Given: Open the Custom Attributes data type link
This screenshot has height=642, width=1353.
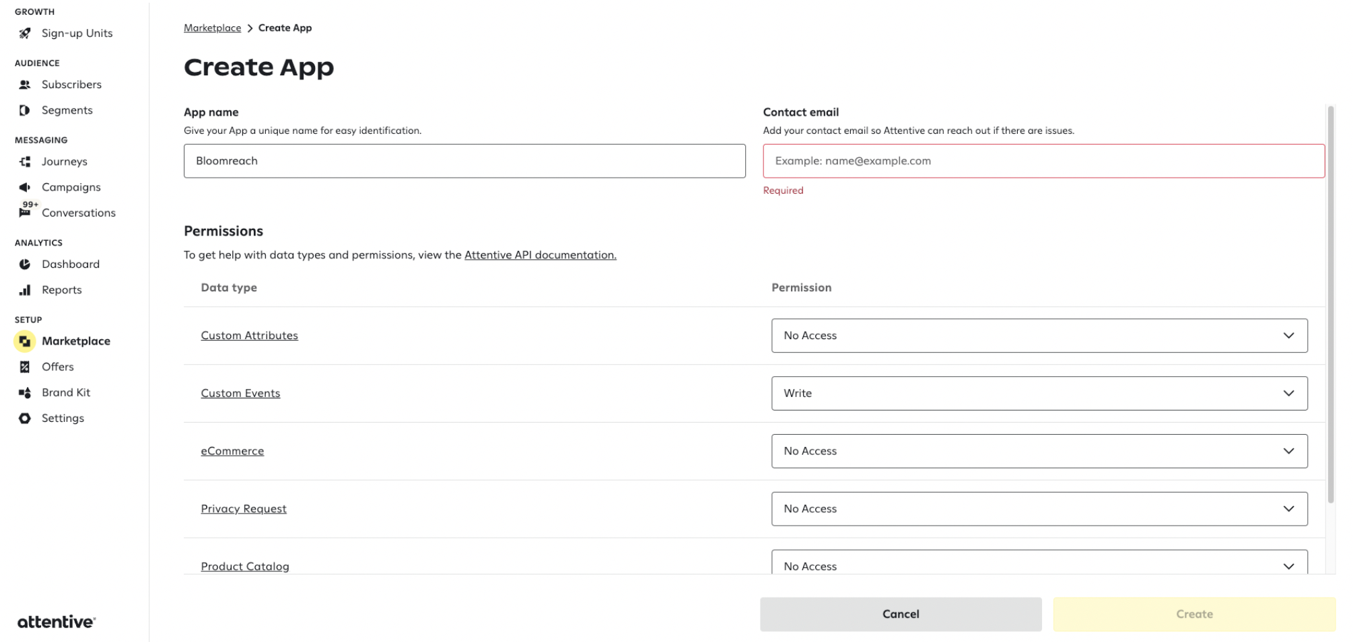Looking at the screenshot, I should (249, 335).
